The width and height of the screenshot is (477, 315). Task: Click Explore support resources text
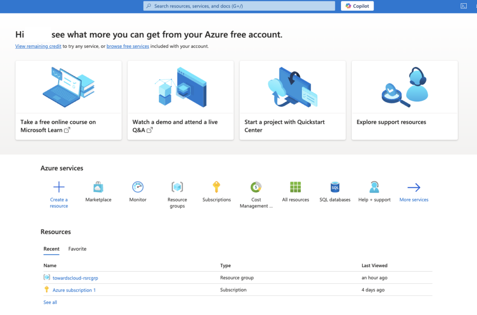[x=391, y=122]
